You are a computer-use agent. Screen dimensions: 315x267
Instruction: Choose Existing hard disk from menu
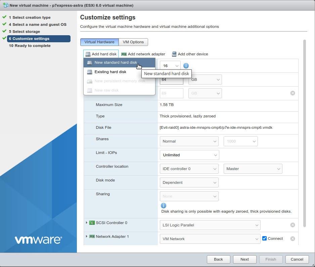tap(110, 72)
